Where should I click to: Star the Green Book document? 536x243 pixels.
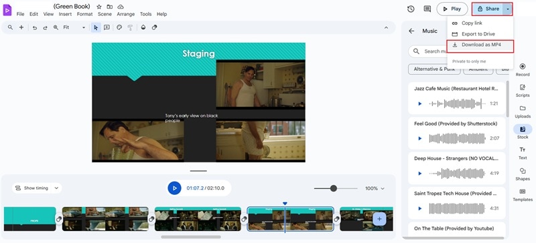(x=98, y=7)
